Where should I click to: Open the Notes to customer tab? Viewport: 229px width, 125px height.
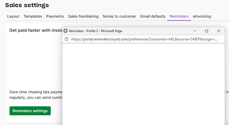(119, 16)
